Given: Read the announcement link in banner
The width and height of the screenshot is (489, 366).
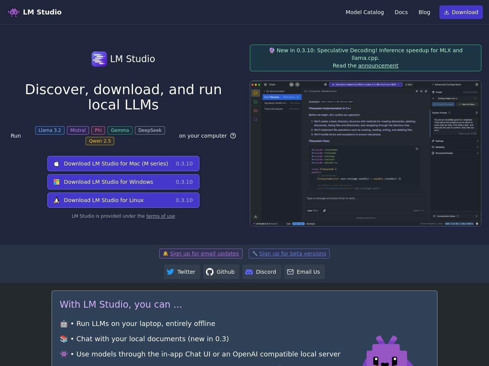Looking at the screenshot, I should [x=378, y=66].
